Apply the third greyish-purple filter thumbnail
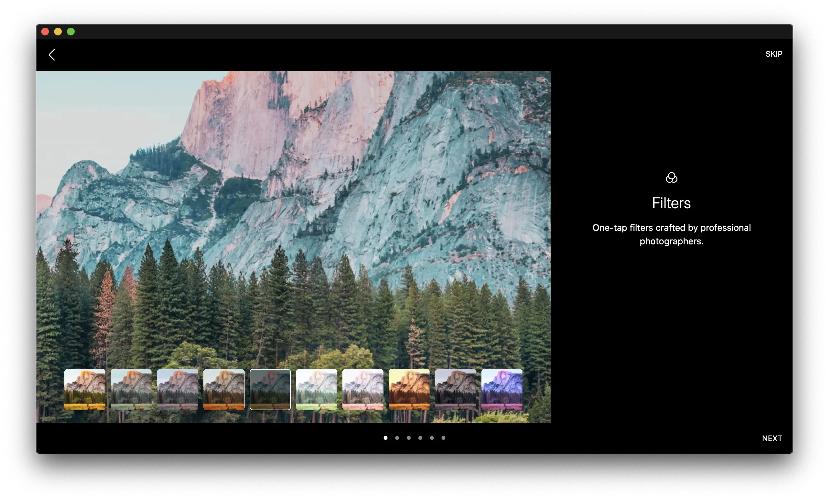The height and width of the screenshot is (501, 829). tap(177, 389)
